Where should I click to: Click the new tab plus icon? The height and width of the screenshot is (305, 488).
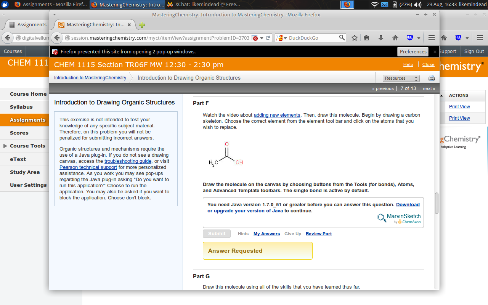[142, 25]
